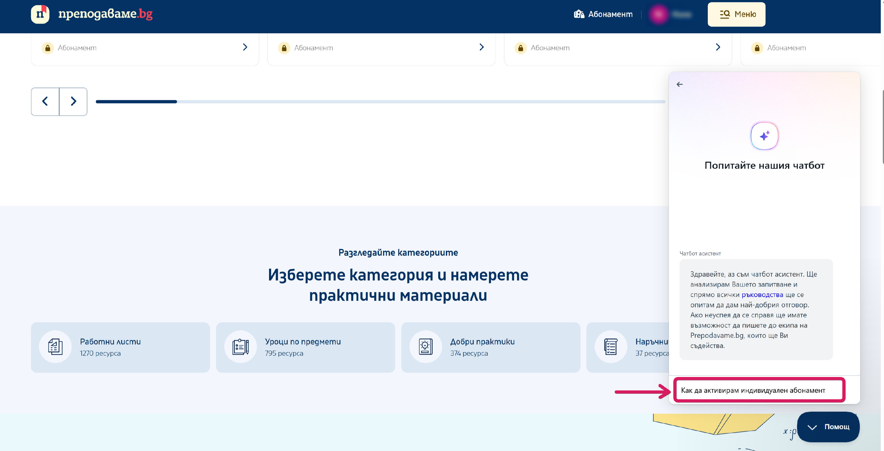Open the Меню button

tap(736, 14)
